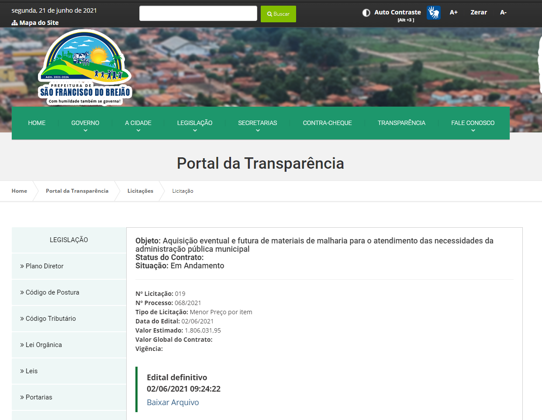Open the Libras sign-language hands icon
The width and height of the screenshot is (542, 420).
point(434,13)
